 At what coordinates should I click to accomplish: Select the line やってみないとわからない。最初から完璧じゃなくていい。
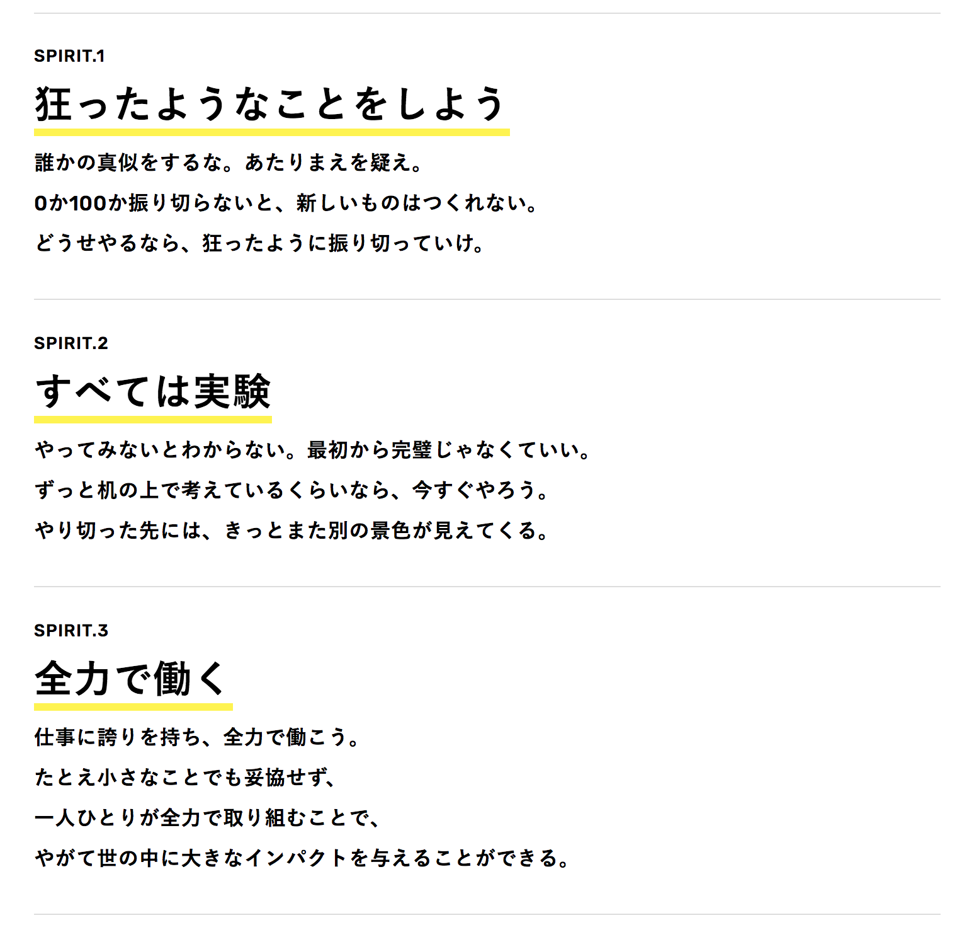coord(314,450)
